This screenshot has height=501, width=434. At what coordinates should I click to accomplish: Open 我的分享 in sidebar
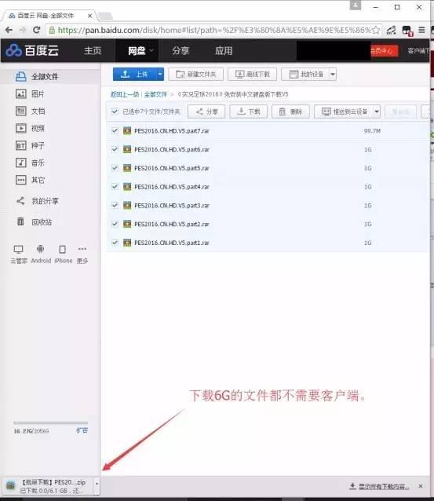click(x=38, y=201)
